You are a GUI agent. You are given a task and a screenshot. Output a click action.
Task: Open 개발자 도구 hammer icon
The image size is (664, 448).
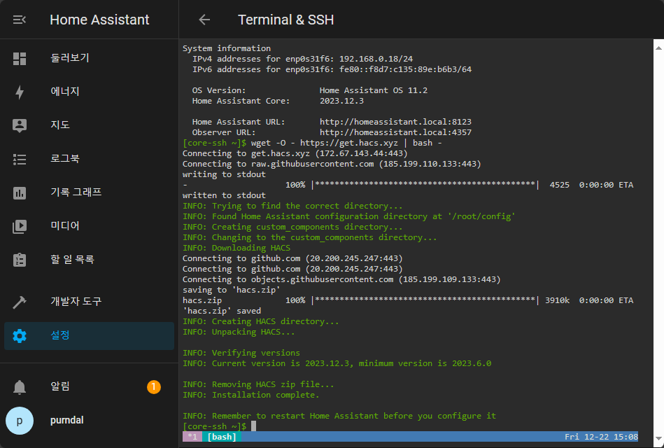(x=20, y=302)
